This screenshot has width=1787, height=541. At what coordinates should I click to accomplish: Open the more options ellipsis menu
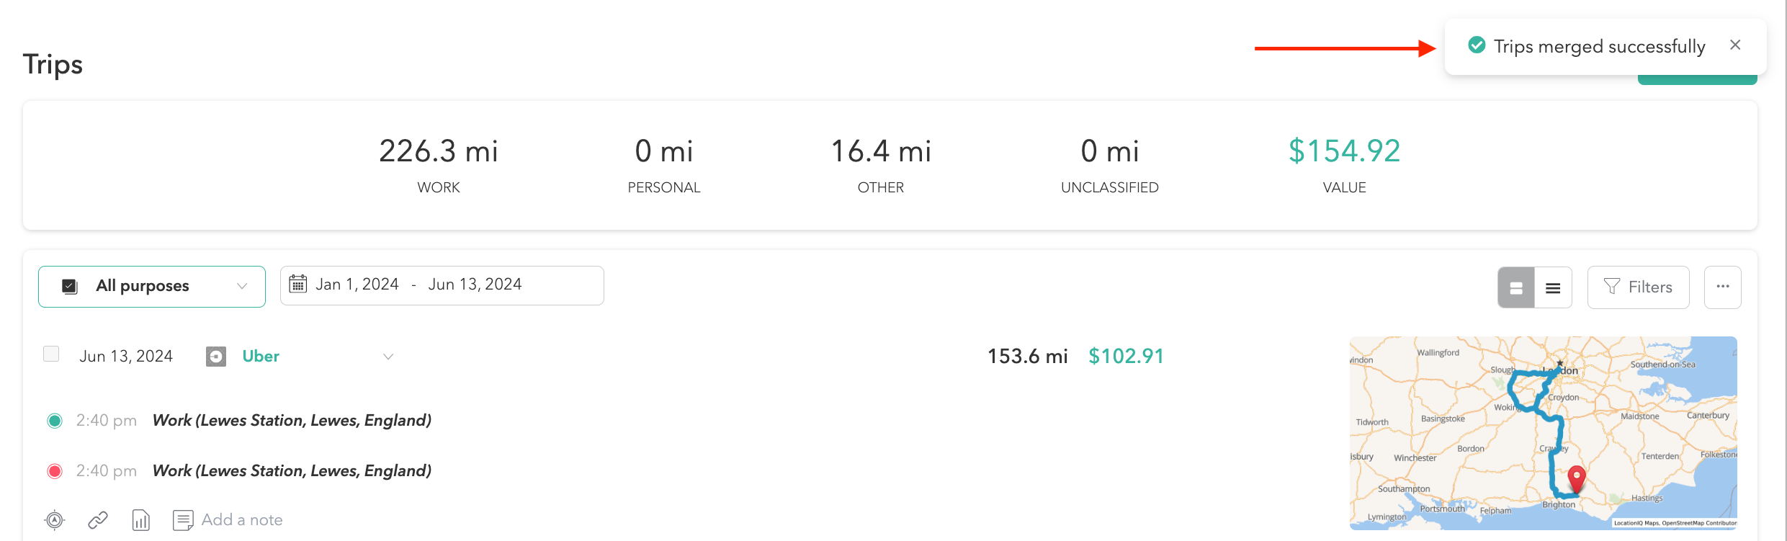pos(1722,287)
